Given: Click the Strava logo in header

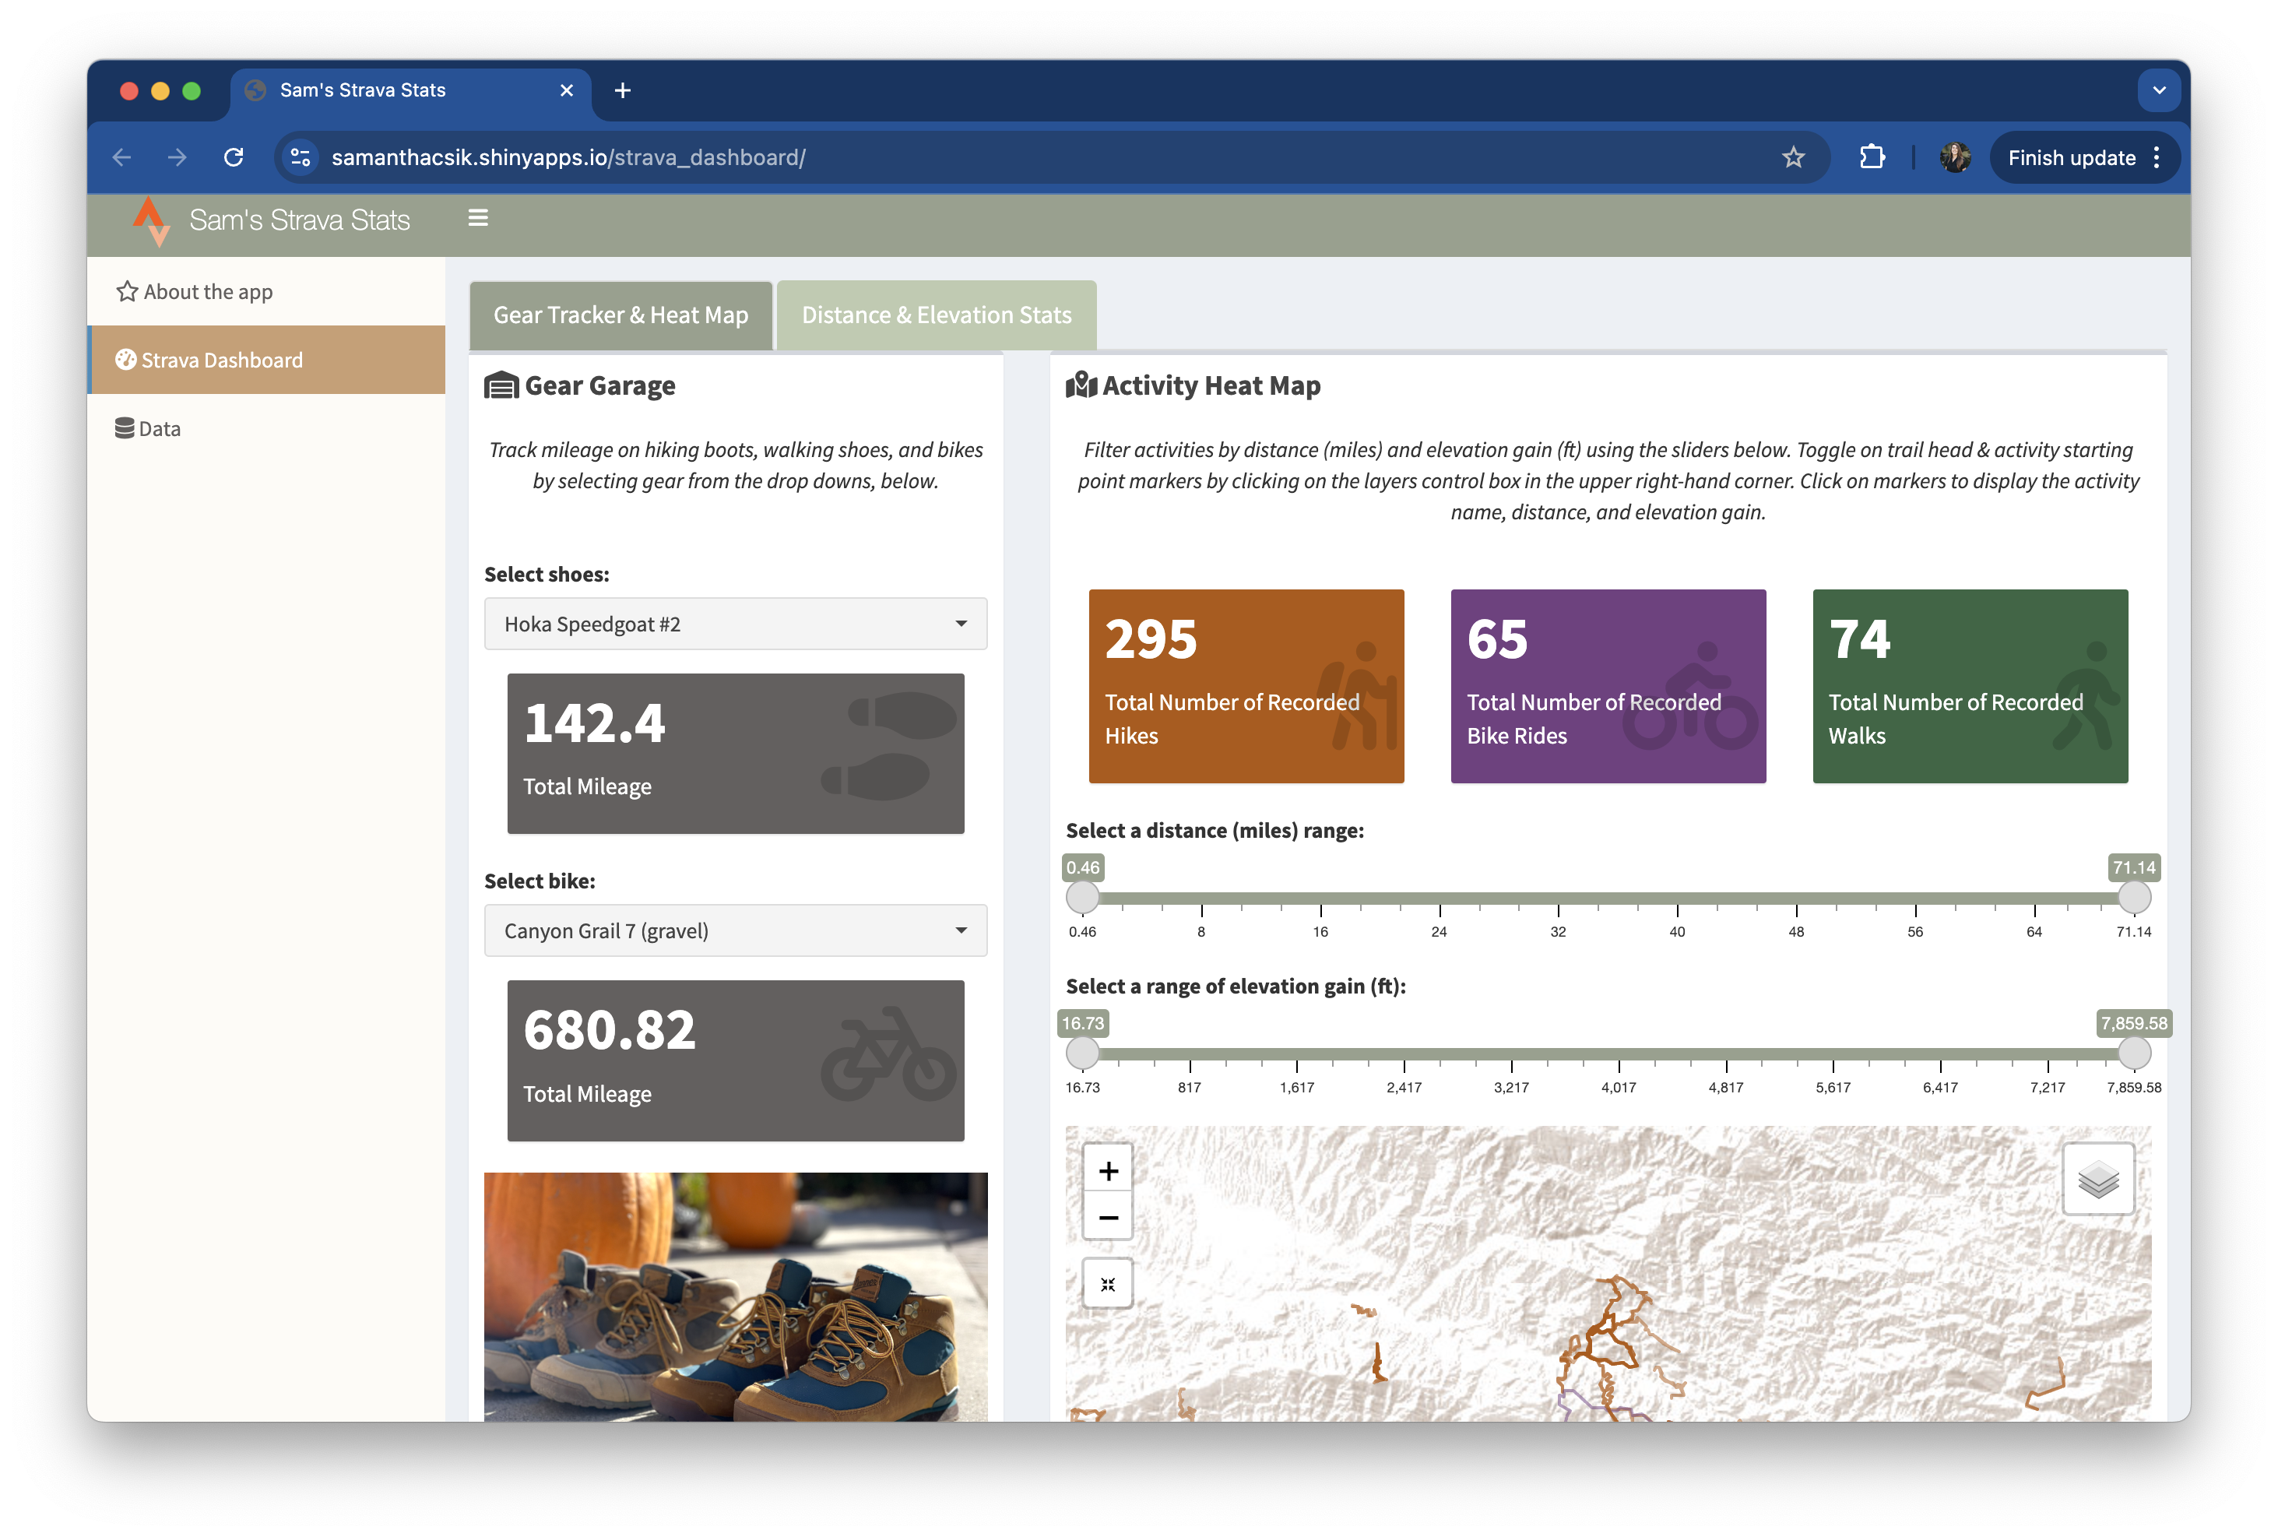Looking at the screenshot, I should point(151,222).
